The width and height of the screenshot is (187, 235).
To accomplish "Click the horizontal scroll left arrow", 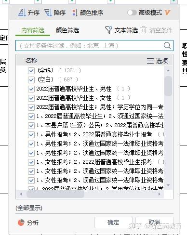I will [x=21, y=194].
